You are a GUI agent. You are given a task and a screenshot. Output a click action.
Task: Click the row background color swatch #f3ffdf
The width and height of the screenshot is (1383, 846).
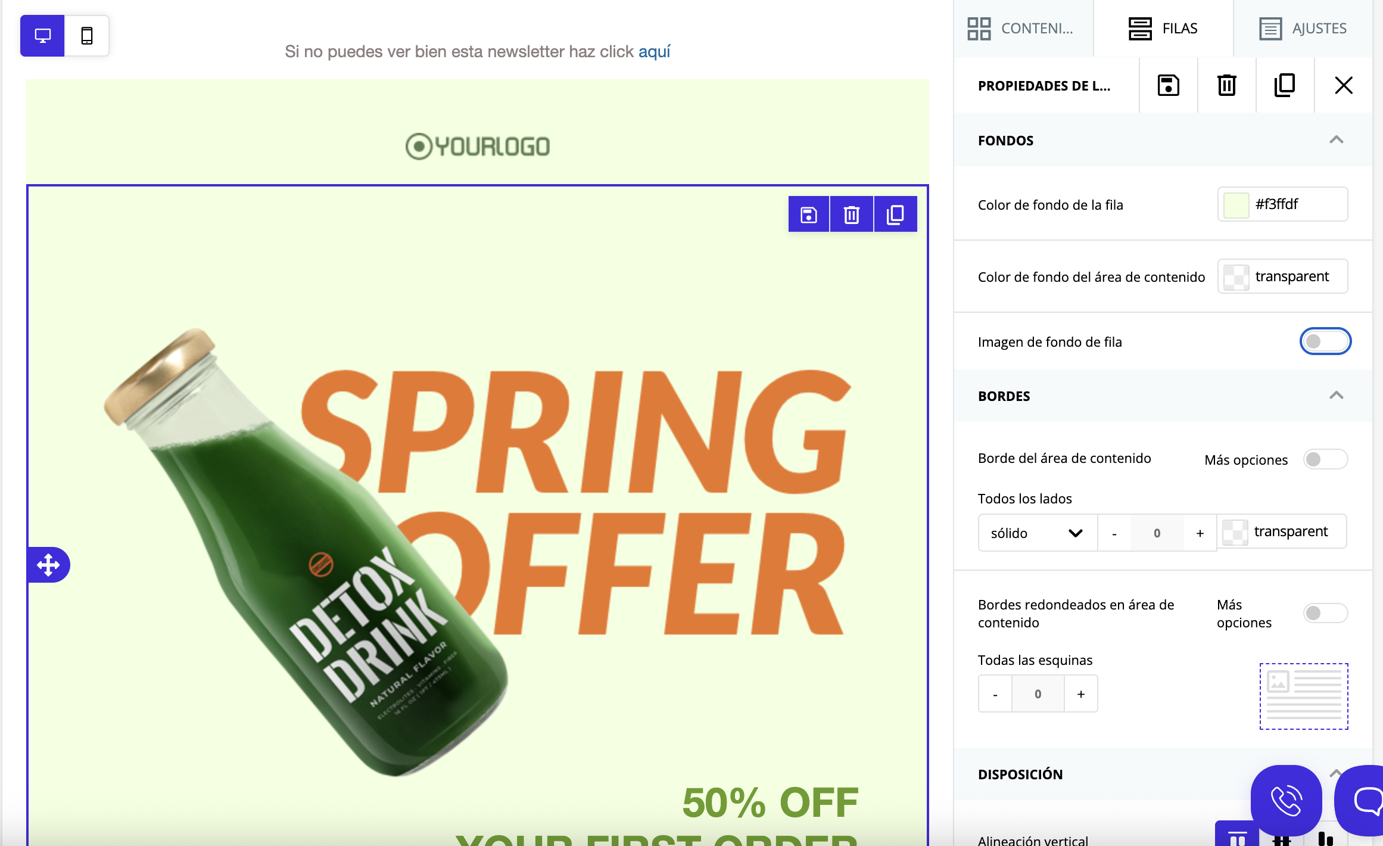coord(1236,206)
